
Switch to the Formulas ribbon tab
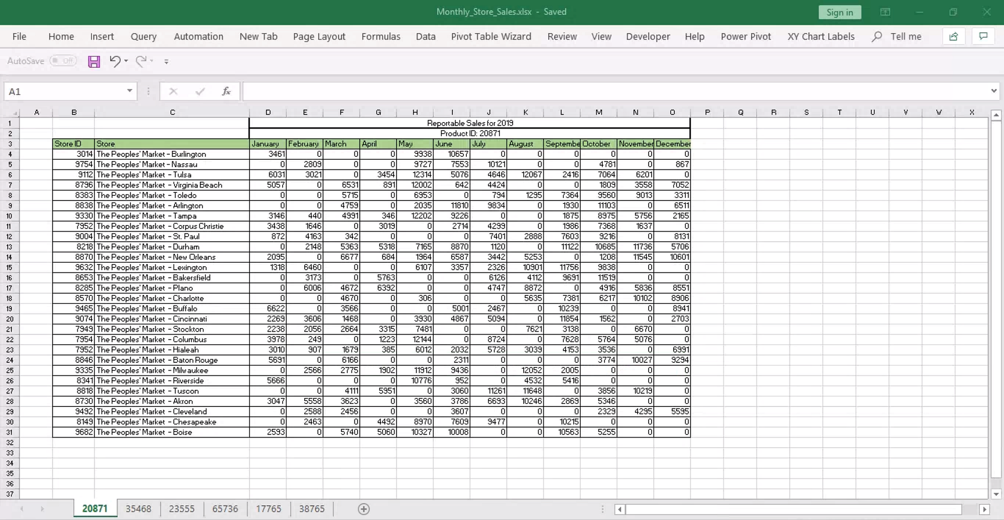coord(381,36)
